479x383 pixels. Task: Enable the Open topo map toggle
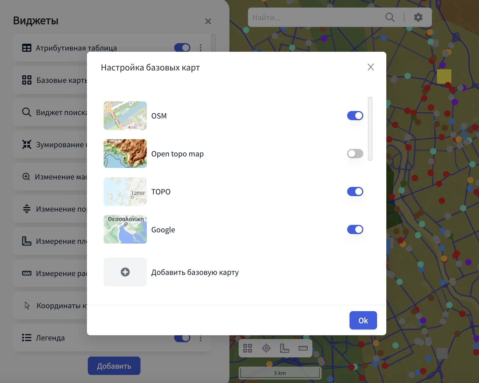355,154
